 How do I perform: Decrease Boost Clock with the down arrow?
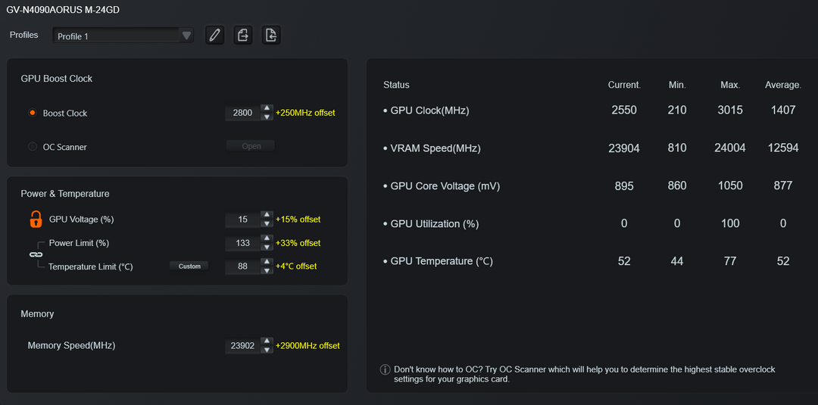pos(267,117)
